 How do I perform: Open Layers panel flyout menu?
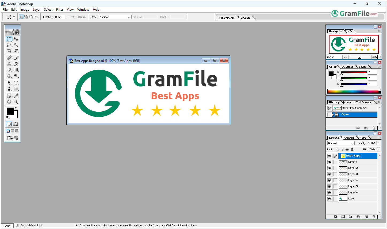pos(379,138)
